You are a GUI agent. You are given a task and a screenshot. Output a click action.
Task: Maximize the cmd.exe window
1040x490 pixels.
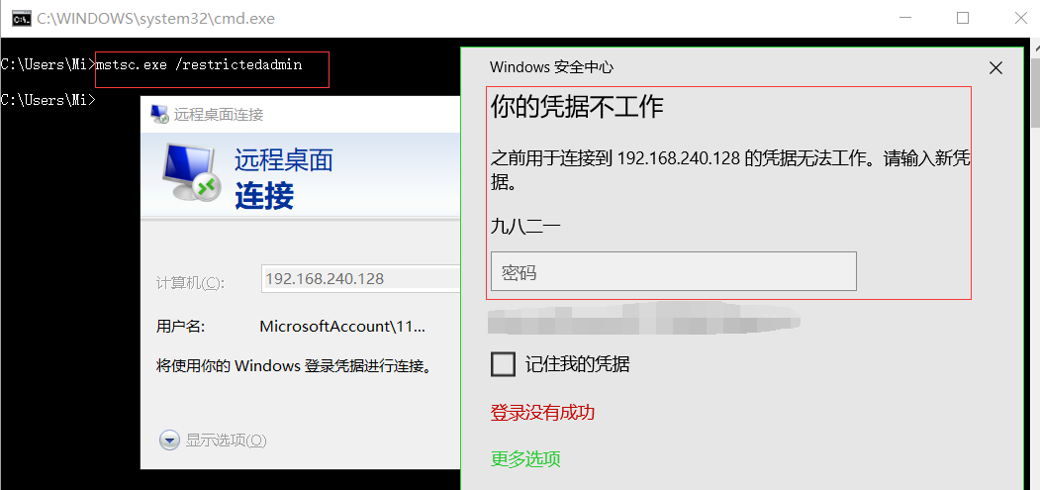[963, 18]
